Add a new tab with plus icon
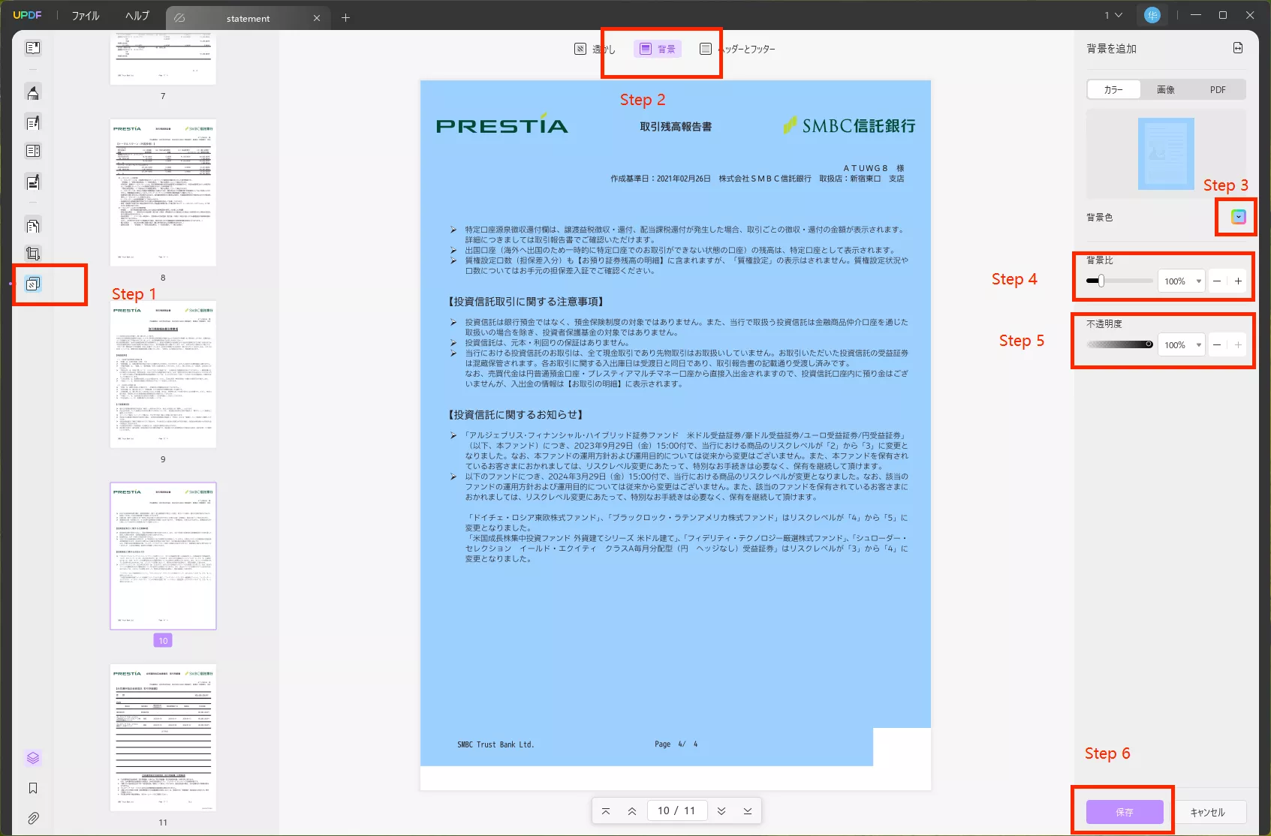The width and height of the screenshot is (1271, 836). [345, 17]
